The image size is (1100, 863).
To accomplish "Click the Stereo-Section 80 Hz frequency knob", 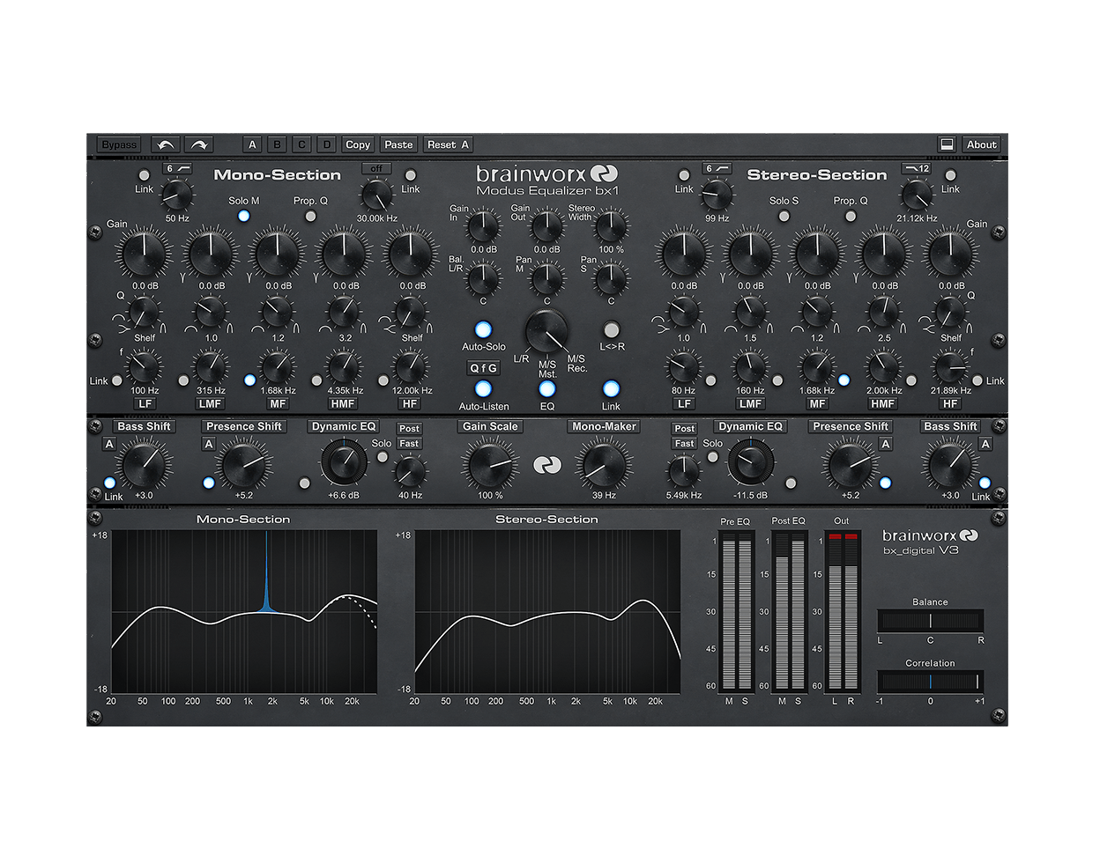I will tap(683, 366).
